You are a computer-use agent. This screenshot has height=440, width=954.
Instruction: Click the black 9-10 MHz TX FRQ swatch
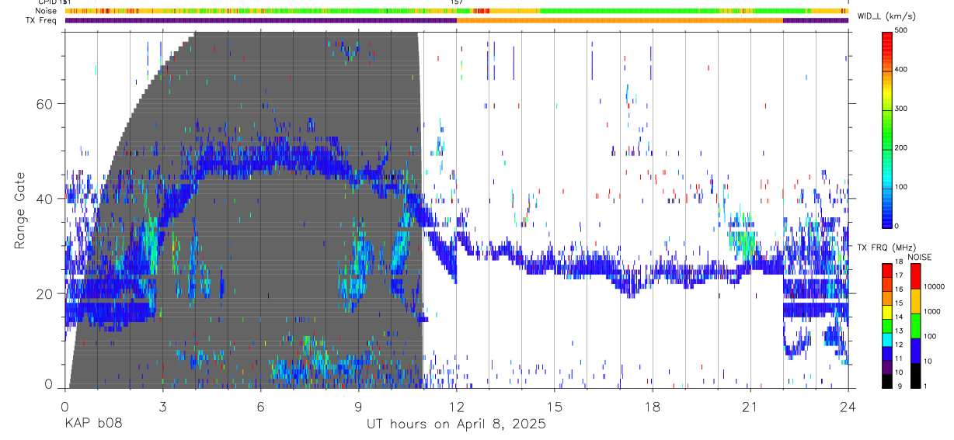click(x=886, y=380)
